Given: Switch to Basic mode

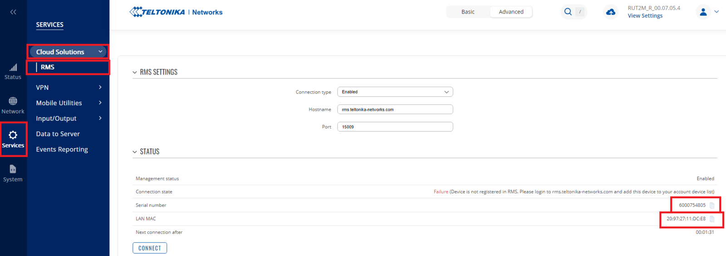Looking at the screenshot, I should pos(468,12).
